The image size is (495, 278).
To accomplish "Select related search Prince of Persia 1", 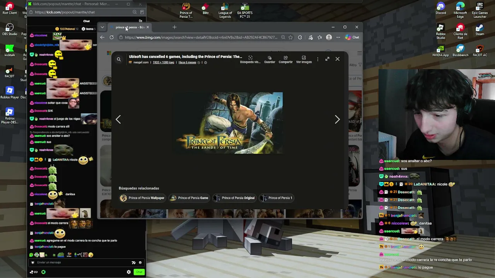I will pos(277,198).
